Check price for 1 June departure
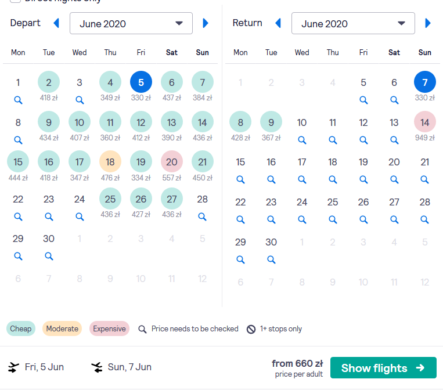Screen dimensions: 443x390 18,100
